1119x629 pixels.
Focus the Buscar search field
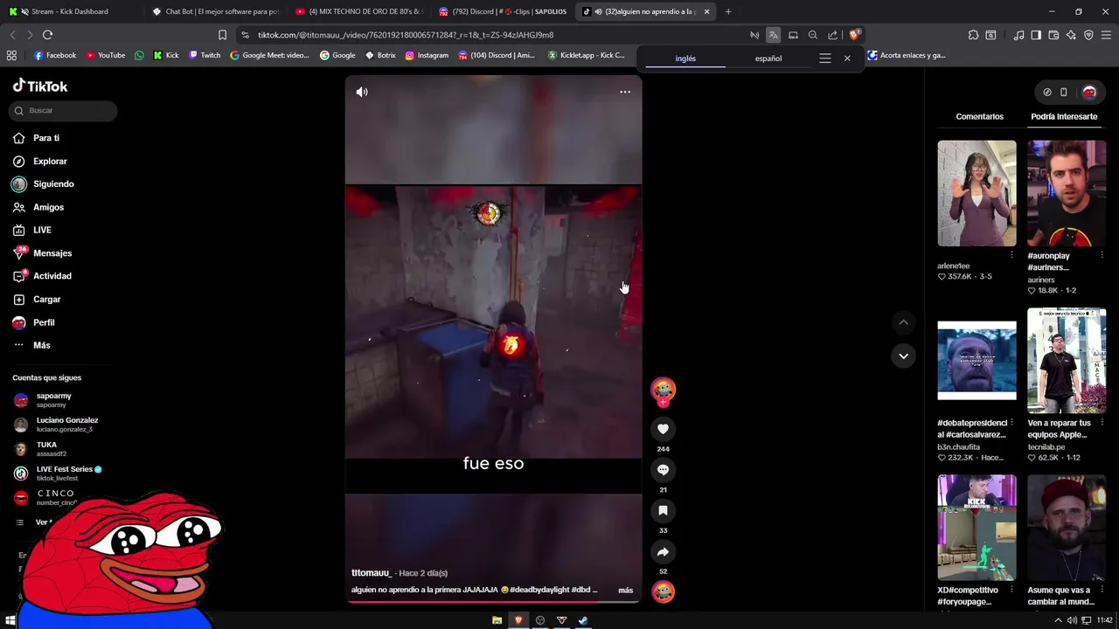click(x=63, y=110)
